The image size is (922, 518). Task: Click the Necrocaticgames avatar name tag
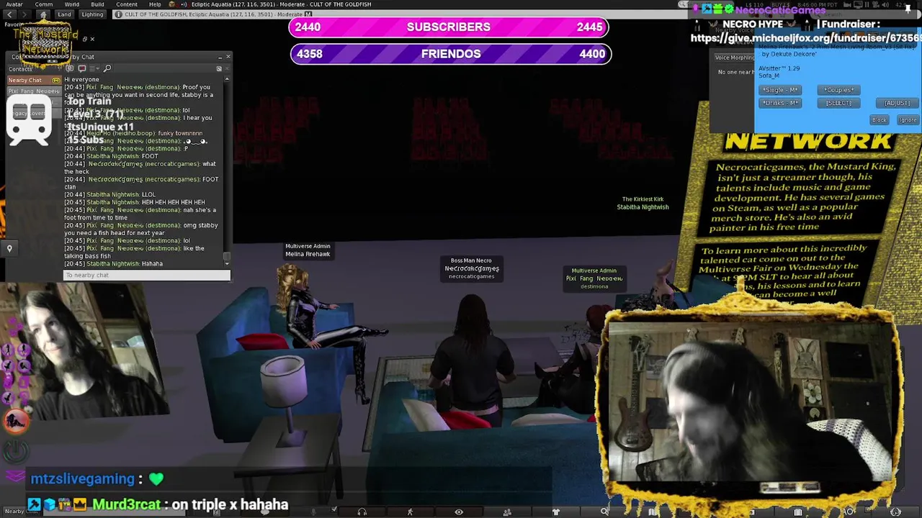(x=471, y=268)
